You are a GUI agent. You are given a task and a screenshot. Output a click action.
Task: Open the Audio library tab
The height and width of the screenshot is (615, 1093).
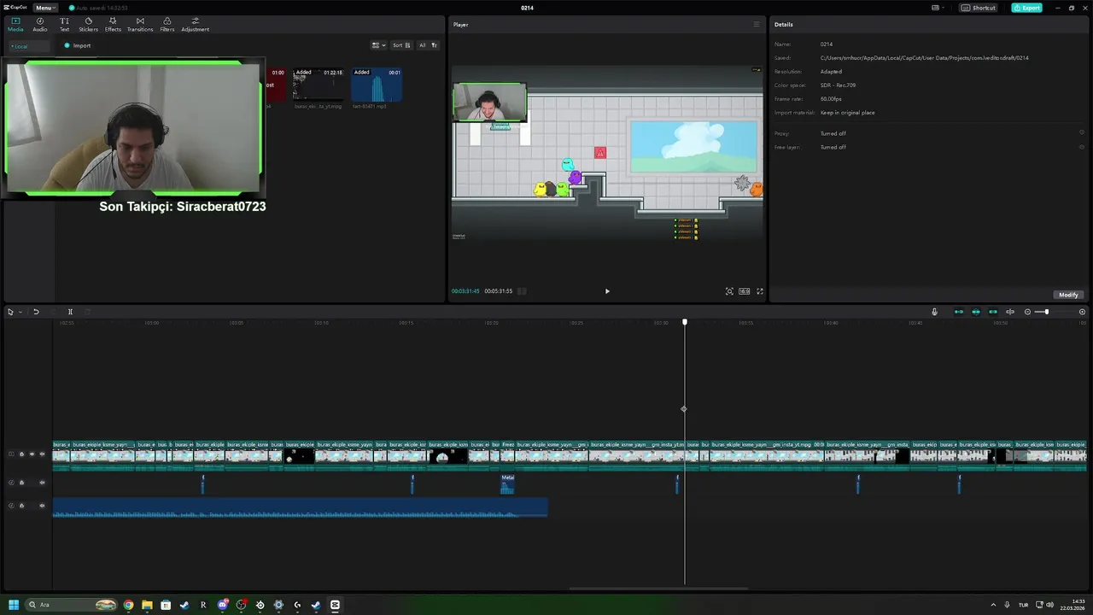click(x=40, y=24)
